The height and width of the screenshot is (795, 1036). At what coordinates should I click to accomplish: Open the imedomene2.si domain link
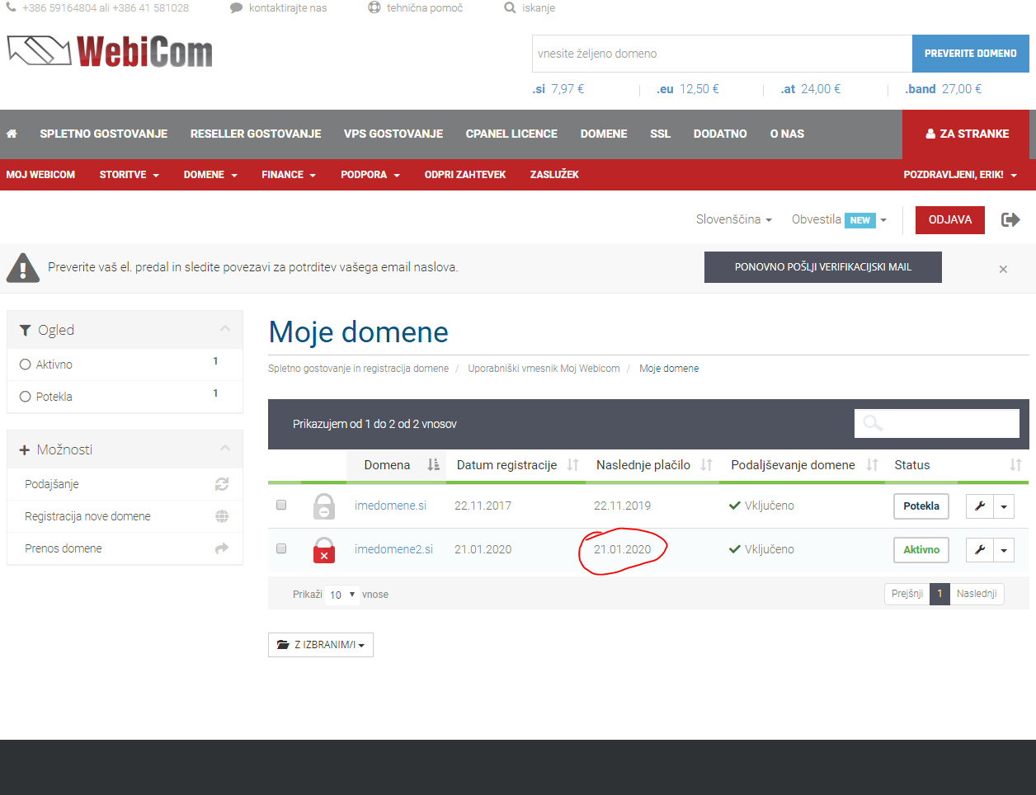pyautogui.click(x=393, y=549)
